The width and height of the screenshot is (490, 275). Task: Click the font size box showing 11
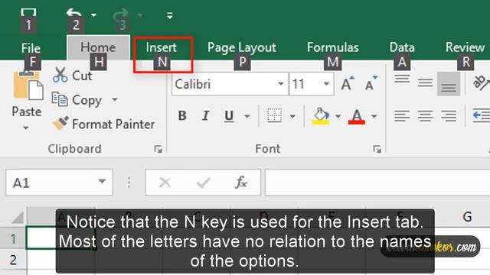tap(305, 84)
